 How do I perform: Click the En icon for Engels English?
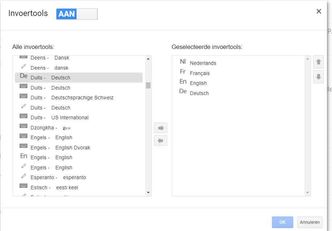click(24, 156)
